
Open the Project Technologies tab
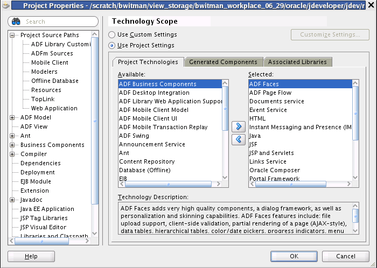pyautogui.click(x=148, y=62)
